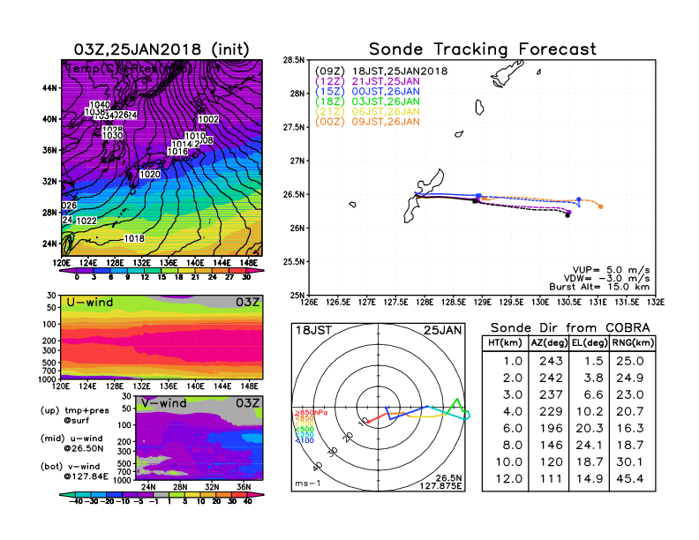Screen dimensions: 699x540
Task: Click height value 3.0 in the HT column
Action: pos(513,394)
